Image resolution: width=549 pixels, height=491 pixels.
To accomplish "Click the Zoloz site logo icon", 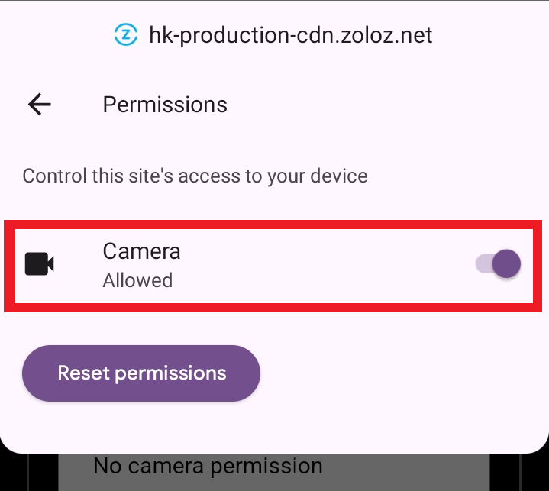I will [x=126, y=35].
